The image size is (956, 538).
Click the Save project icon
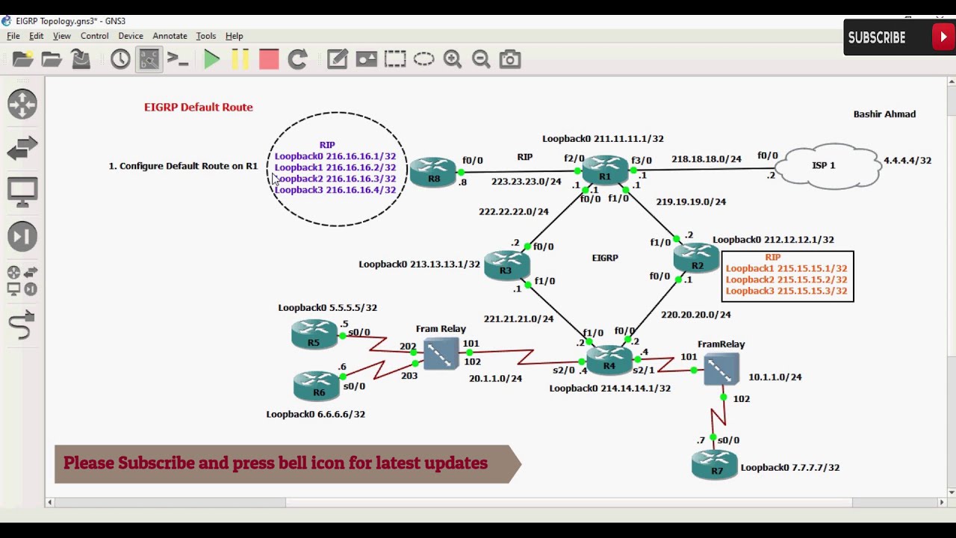[x=81, y=59]
